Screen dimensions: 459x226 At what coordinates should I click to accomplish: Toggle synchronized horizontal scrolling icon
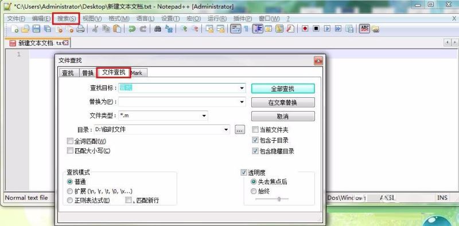click(x=220, y=29)
